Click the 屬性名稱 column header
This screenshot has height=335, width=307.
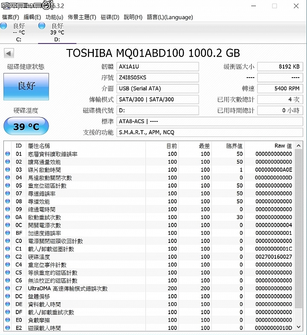pos(86,146)
